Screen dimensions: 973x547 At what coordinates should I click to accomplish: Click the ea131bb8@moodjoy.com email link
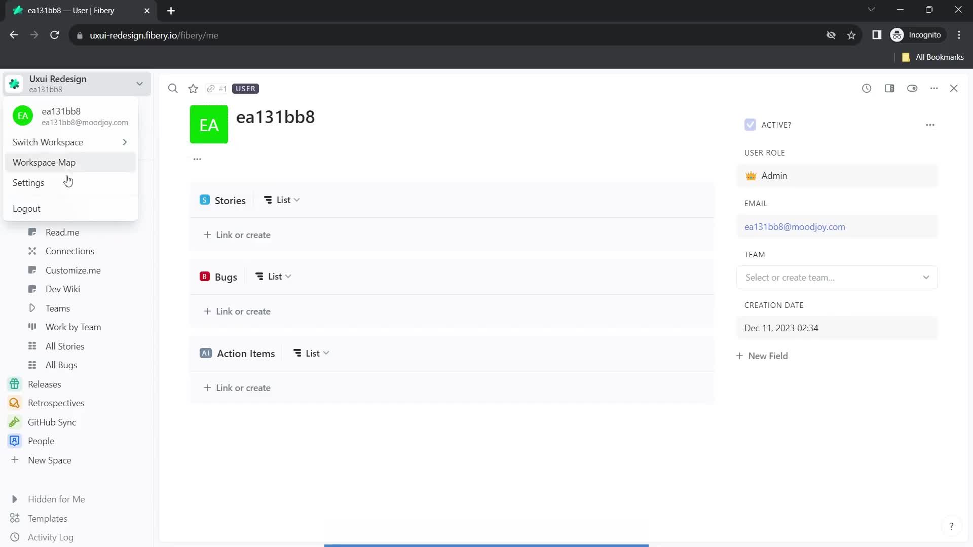(795, 226)
